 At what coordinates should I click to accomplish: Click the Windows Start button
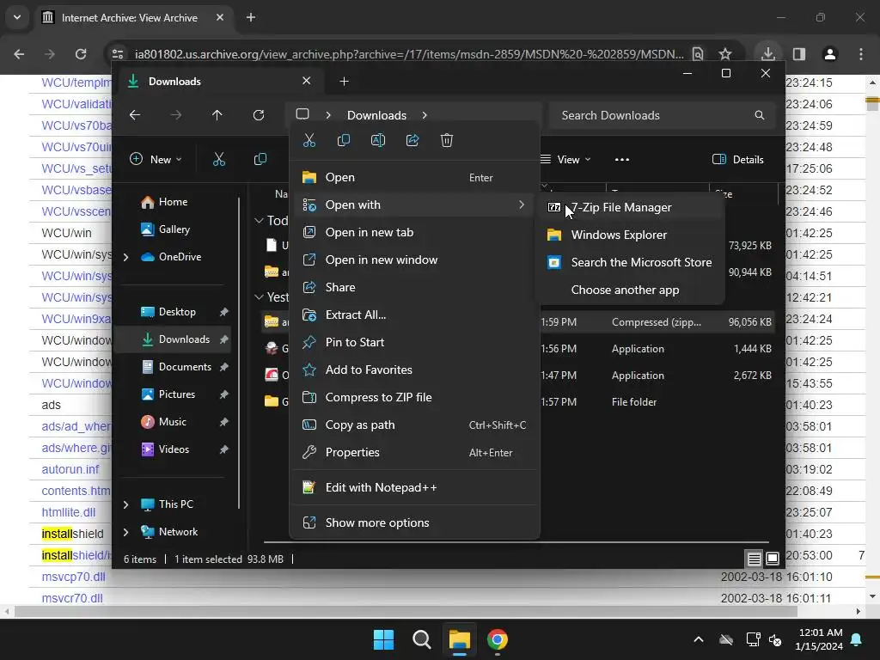pyautogui.click(x=384, y=639)
